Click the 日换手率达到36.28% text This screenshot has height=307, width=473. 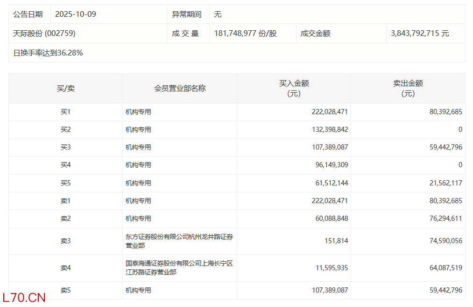pyautogui.click(x=48, y=53)
